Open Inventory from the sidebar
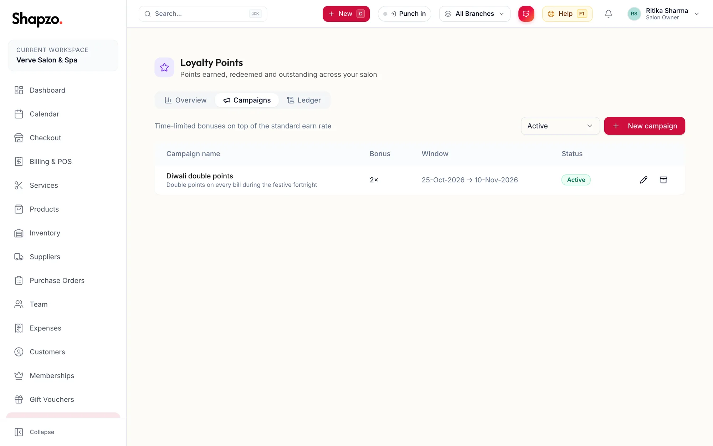Viewport: 713px width, 446px height. 63,233
